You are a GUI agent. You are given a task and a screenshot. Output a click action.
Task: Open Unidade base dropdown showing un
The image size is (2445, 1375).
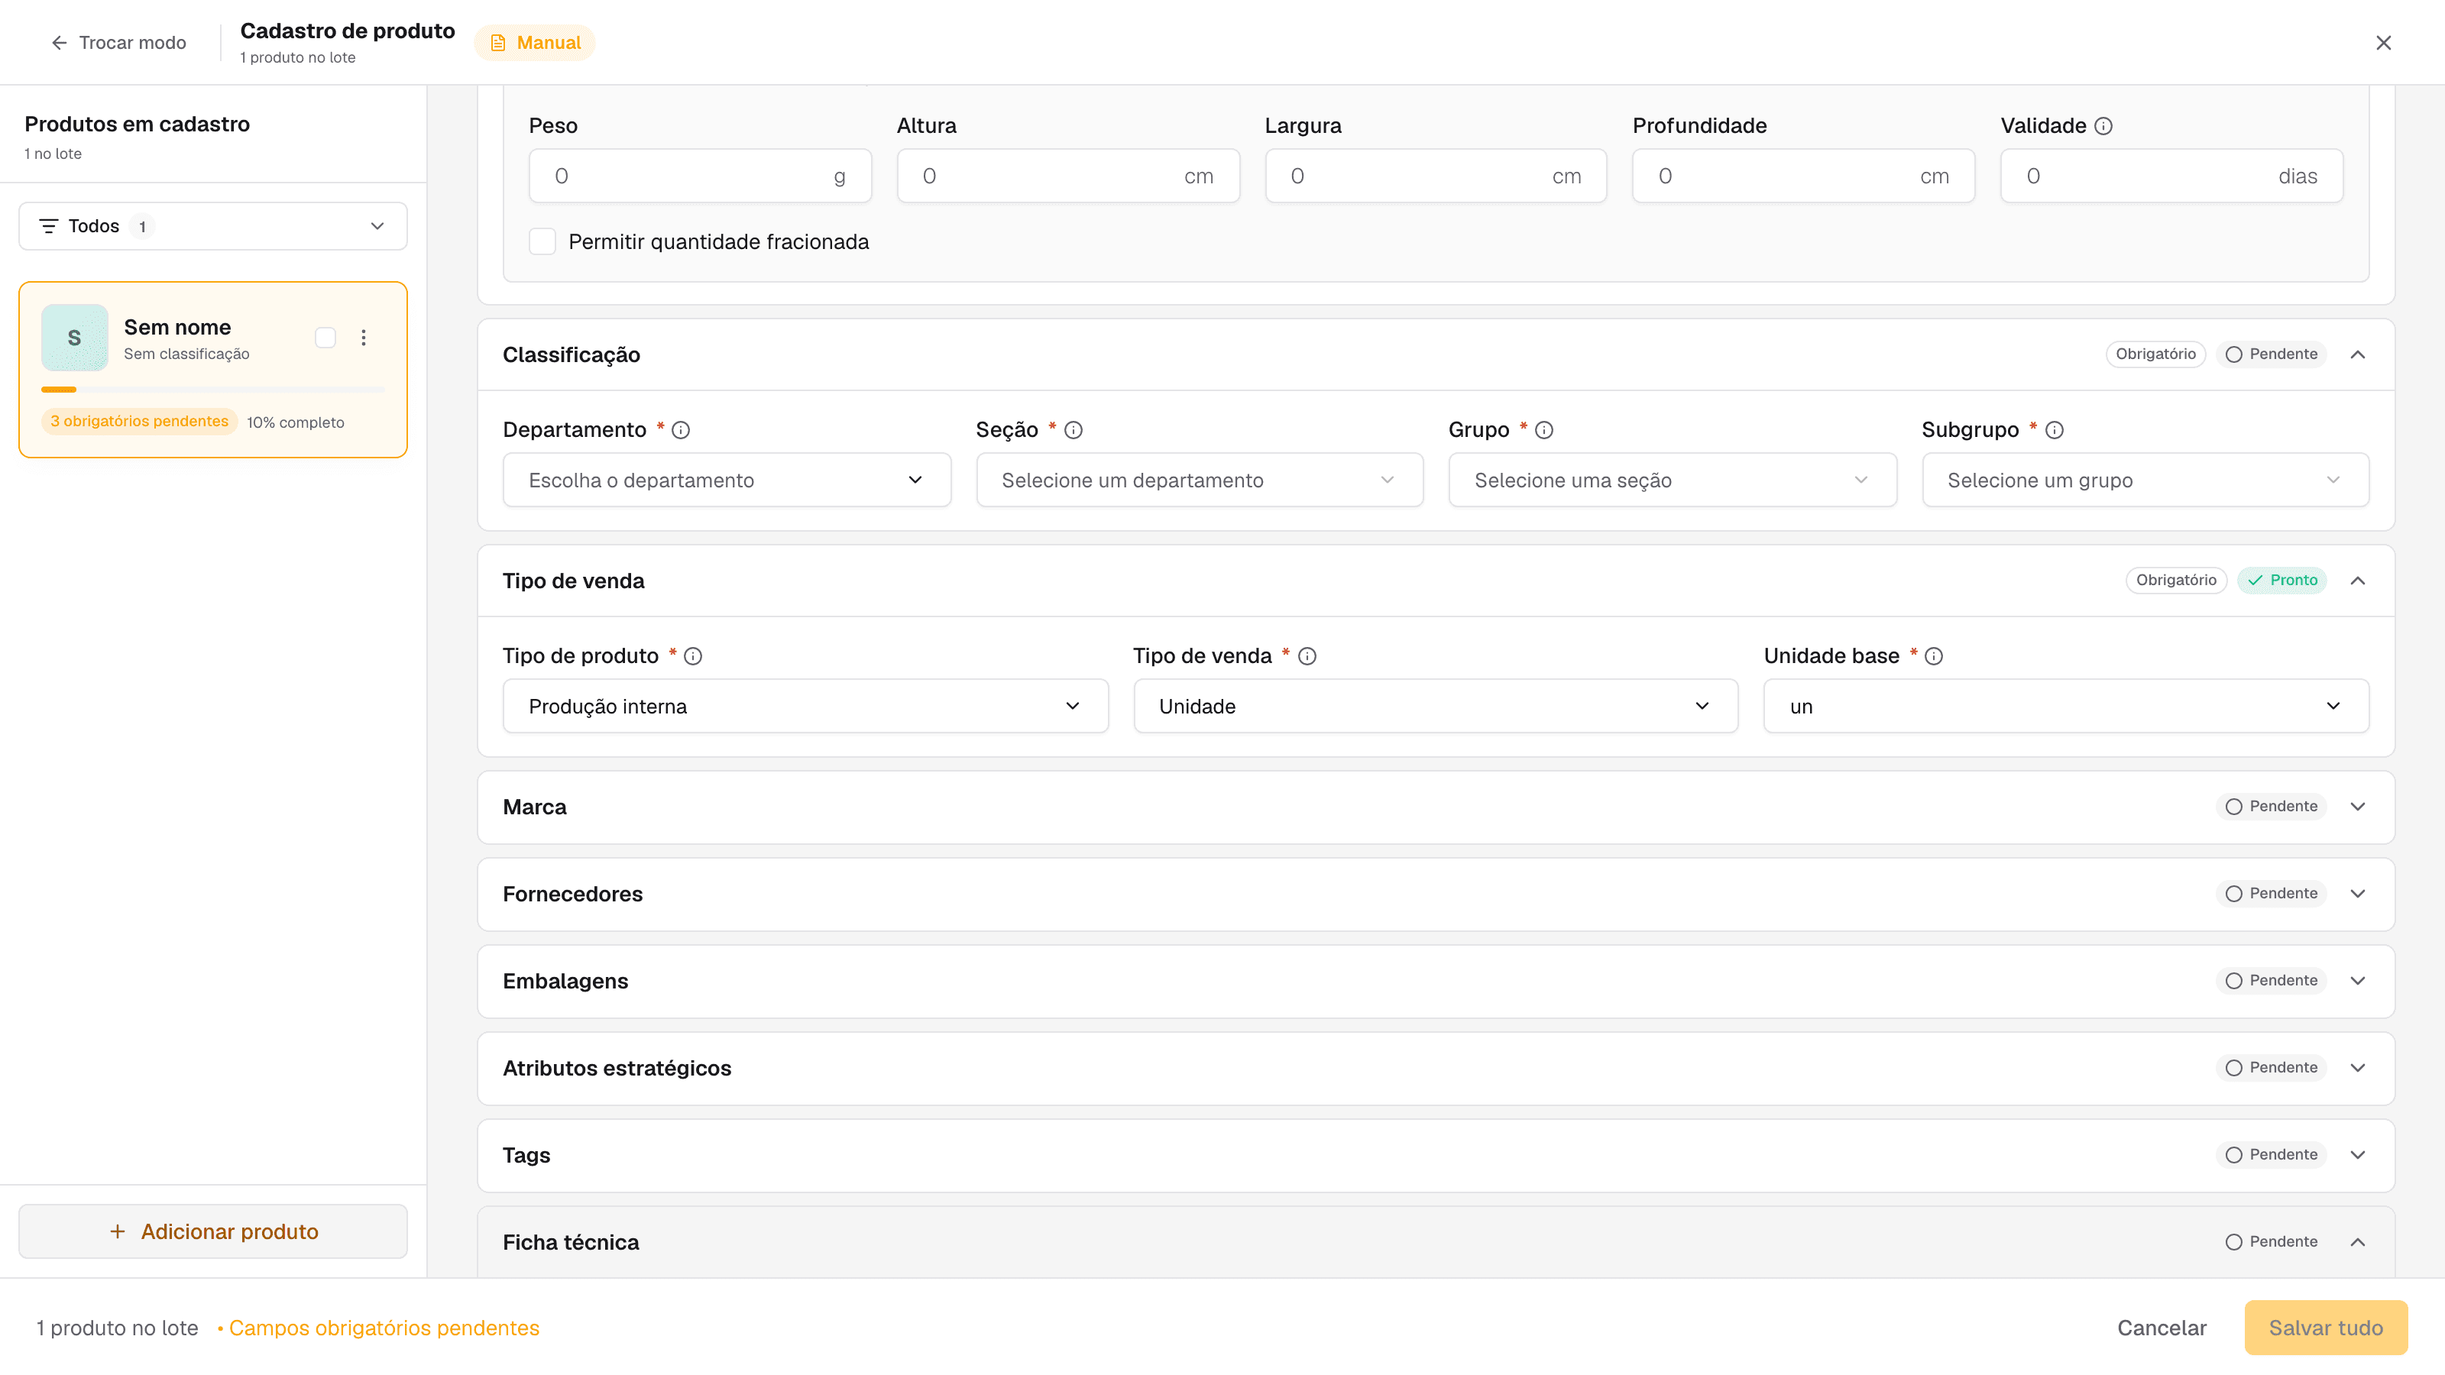coord(2066,706)
